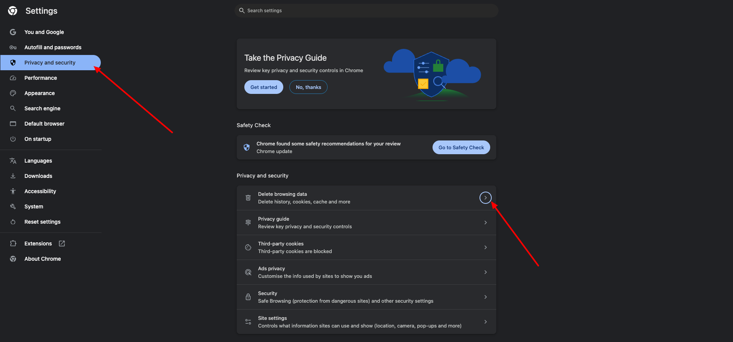This screenshot has width=733, height=342.
Task: Click the Google G icon in sidebar
Action: (x=13, y=32)
